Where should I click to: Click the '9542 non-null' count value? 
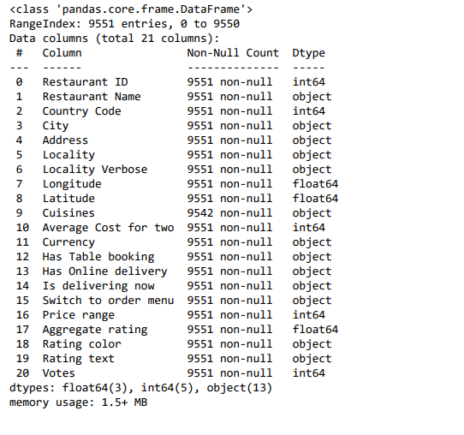pyautogui.click(x=229, y=213)
